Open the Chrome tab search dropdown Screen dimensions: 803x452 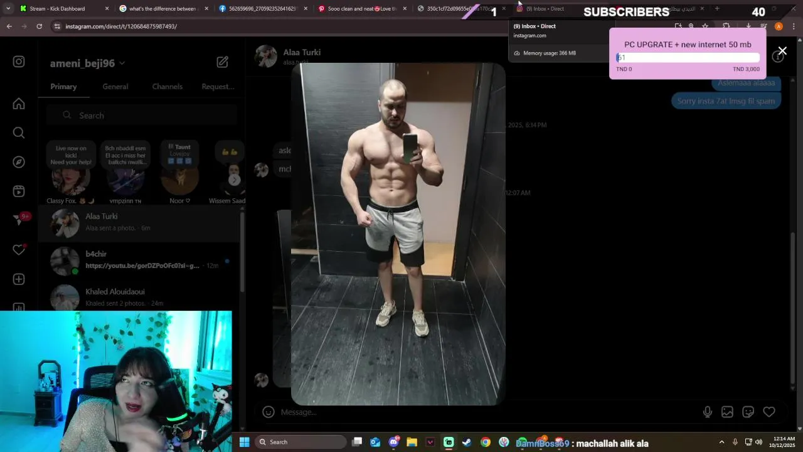click(x=8, y=9)
